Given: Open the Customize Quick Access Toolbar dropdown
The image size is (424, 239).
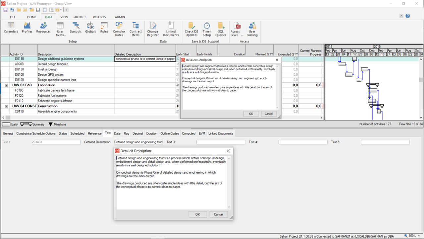Looking at the screenshot, I should click(x=67, y=10).
